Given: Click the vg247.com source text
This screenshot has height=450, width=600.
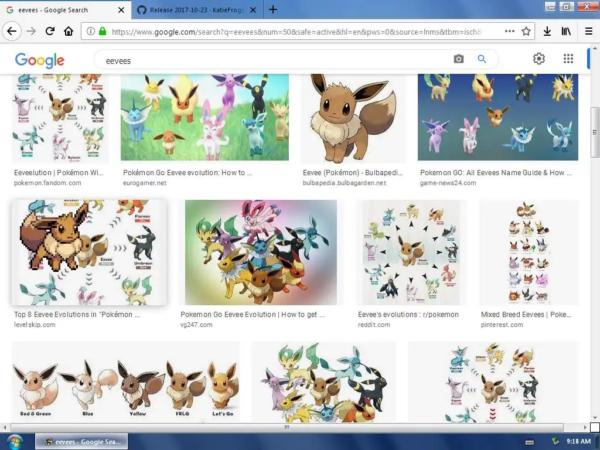Looking at the screenshot, I should (196, 325).
